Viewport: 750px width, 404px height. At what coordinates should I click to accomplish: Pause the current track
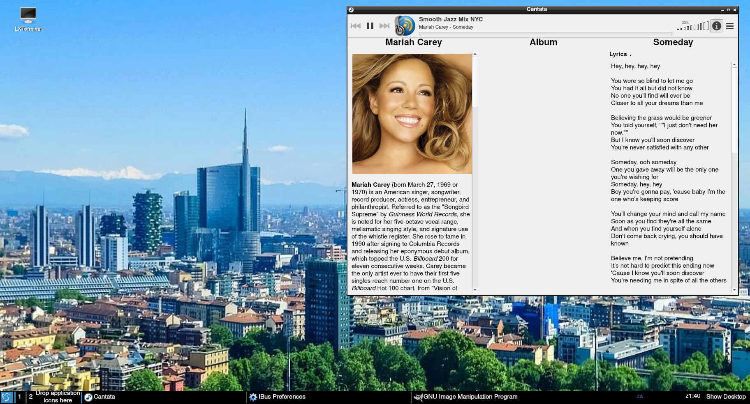[370, 26]
